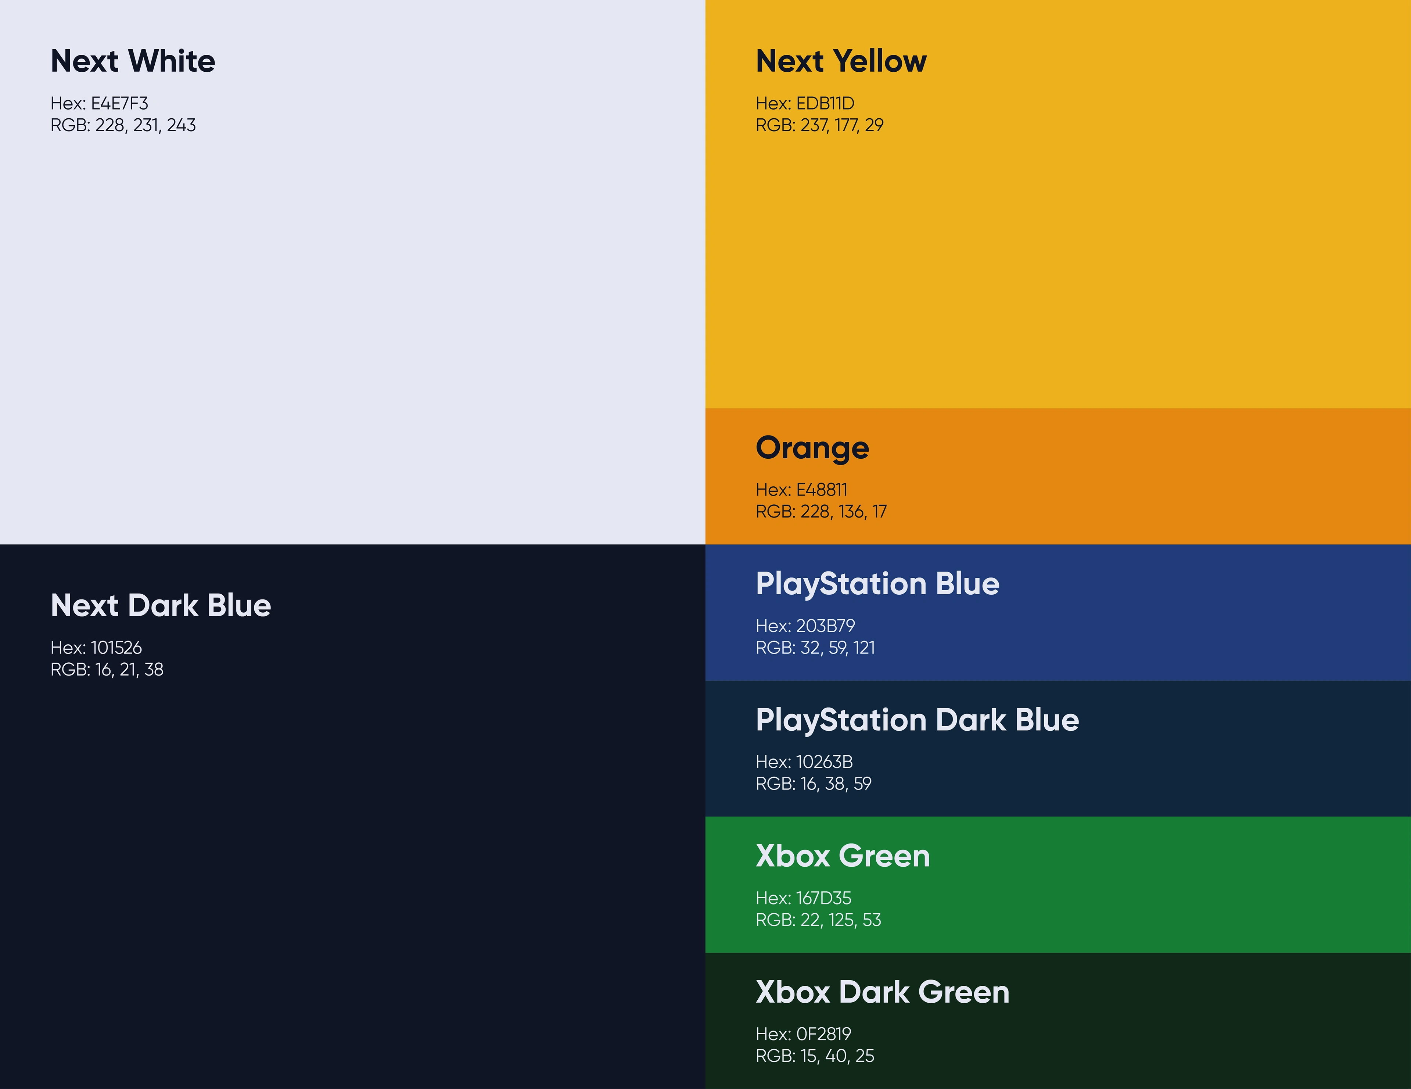Choose the PlayStation Dark Blue band
This screenshot has width=1411, height=1089.
pos(1058,748)
